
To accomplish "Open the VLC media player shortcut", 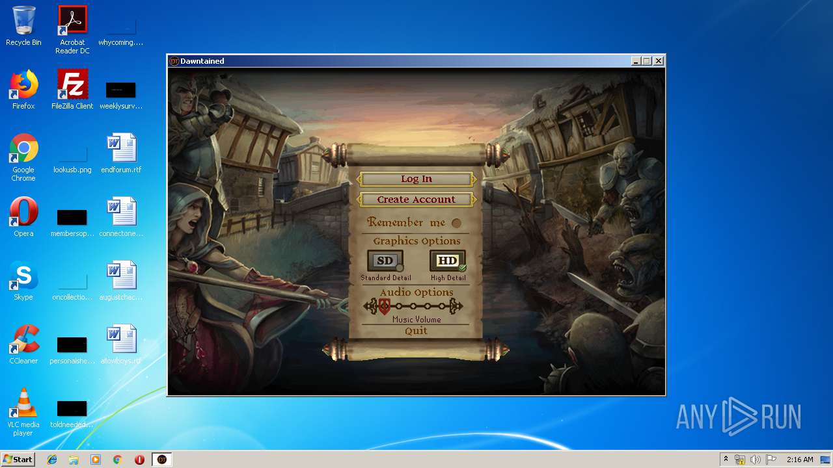I will click(x=23, y=412).
